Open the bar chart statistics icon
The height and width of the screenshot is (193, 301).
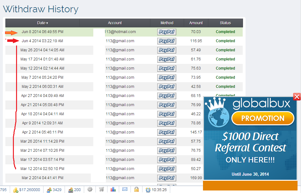click(x=113, y=190)
